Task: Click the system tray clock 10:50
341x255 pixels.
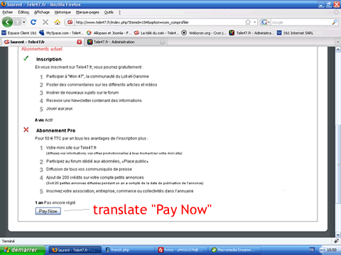Action: point(332,250)
